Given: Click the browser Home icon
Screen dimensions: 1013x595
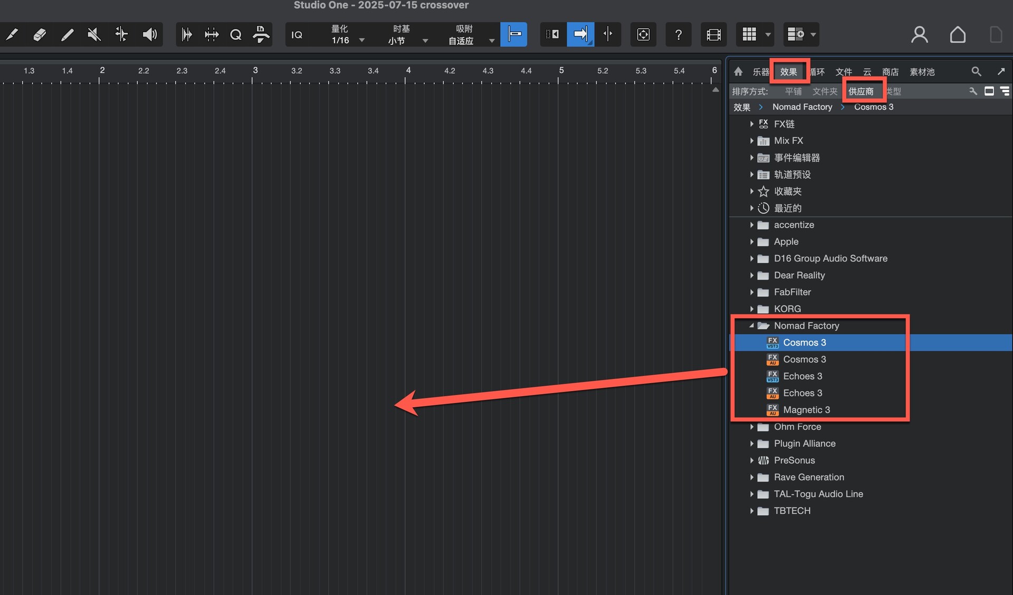Looking at the screenshot, I should pyautogui.click(x=739, y=72).
